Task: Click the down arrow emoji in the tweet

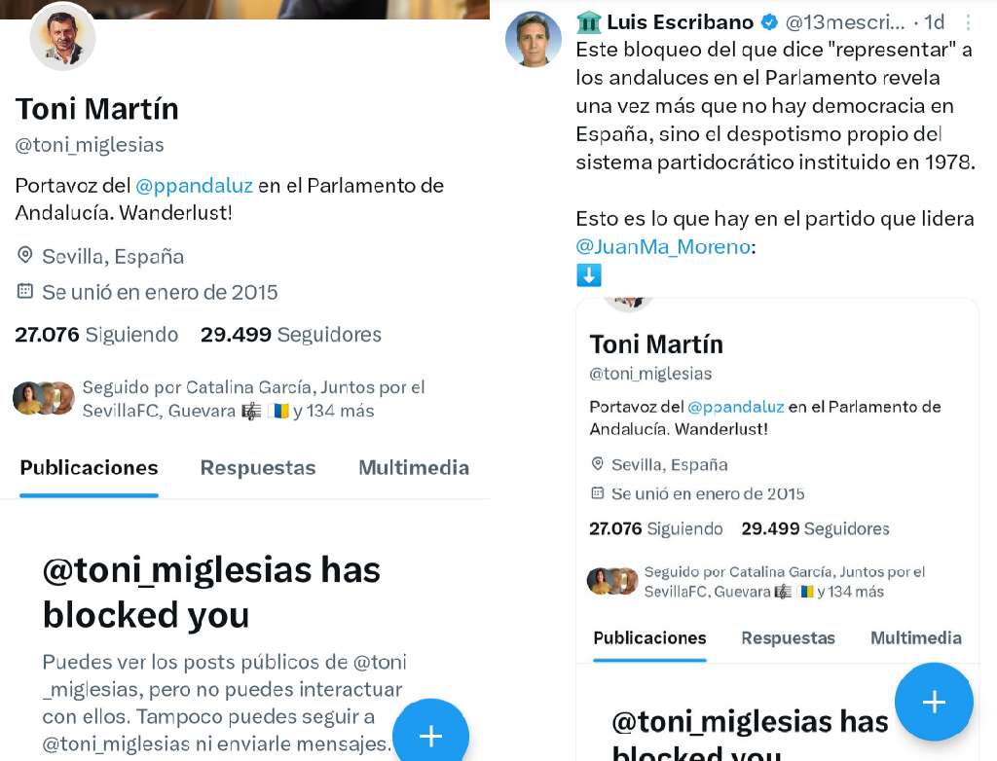Action: [589, 275]
